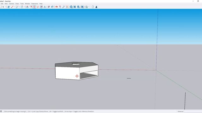
Task: Expand the circular tool's dropdown arrow
Action: click(89, 7)
